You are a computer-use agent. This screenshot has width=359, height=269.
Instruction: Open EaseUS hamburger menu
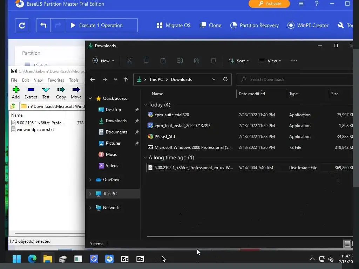point(301,4)
